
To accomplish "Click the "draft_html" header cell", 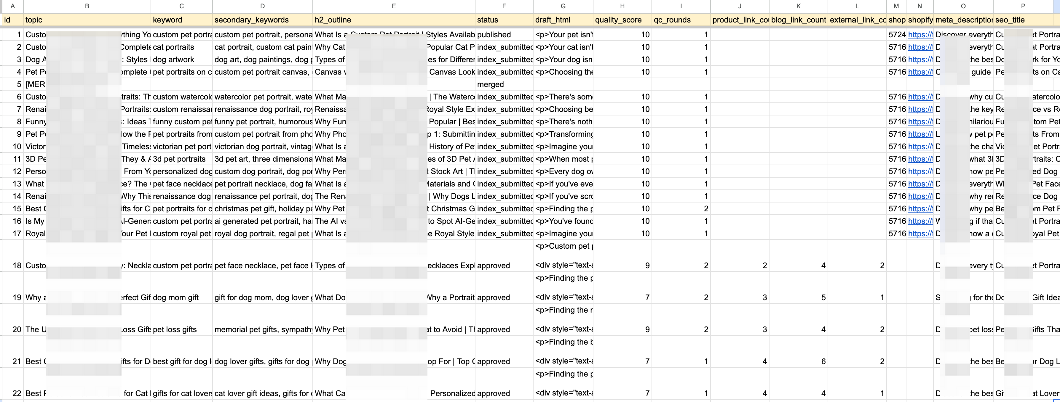I will pos(563,20).
